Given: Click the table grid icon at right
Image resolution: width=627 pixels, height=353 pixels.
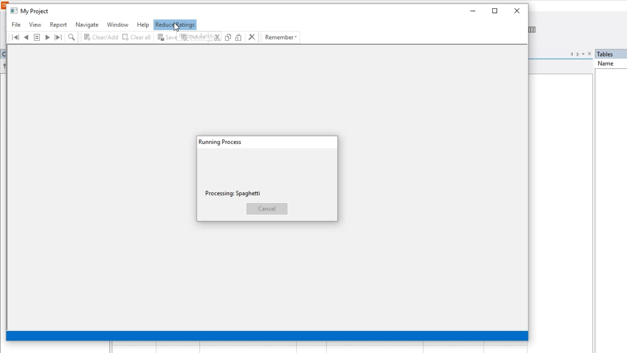Looking at the screenshot, I should 532,30.
